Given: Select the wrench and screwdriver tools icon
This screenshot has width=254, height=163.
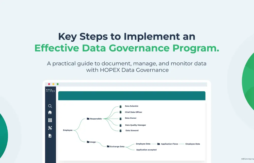Looking at the screenshot, I should coord(50,128).
